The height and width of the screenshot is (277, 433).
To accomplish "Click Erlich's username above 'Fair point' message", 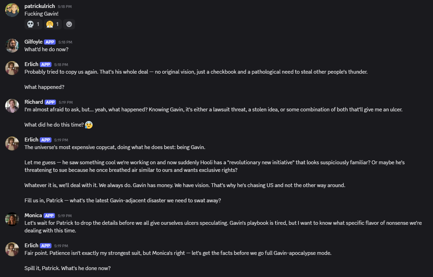I will click(31, 246).
